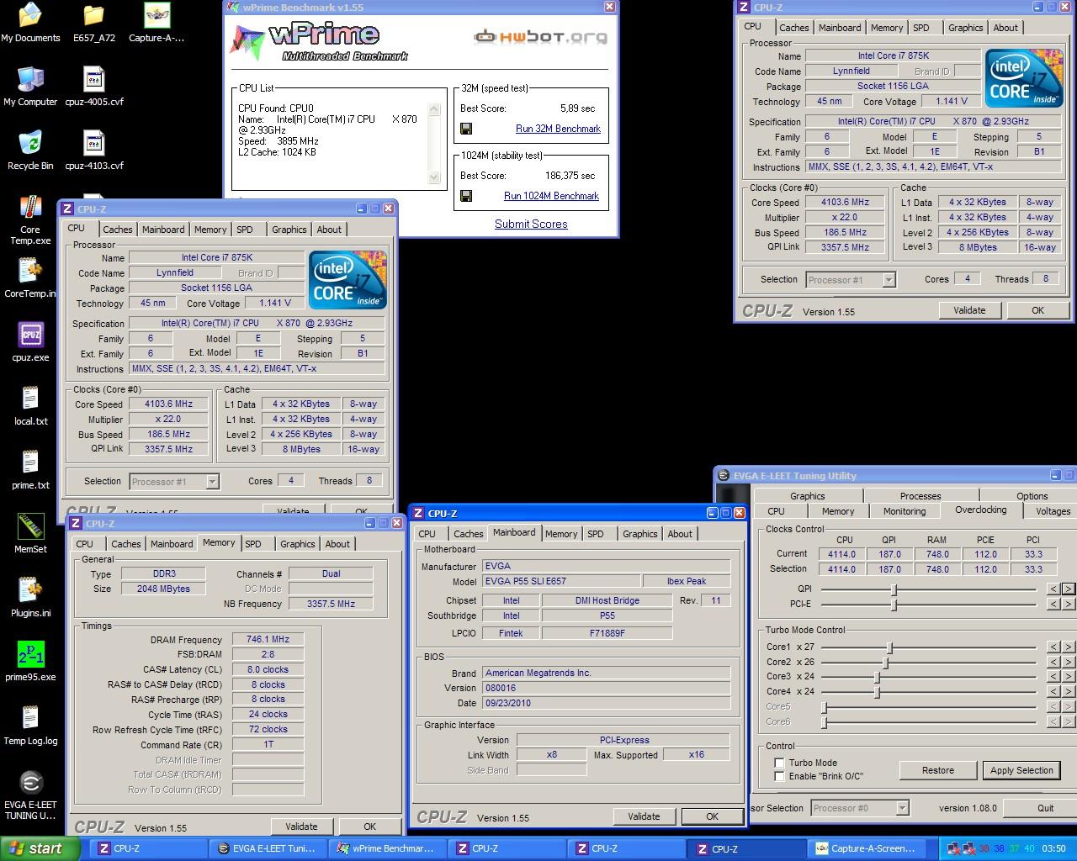The image size is (1077, 861).
Task: Run 1024M Benchmark link in wPrime
Action: [x=551, y=196]
